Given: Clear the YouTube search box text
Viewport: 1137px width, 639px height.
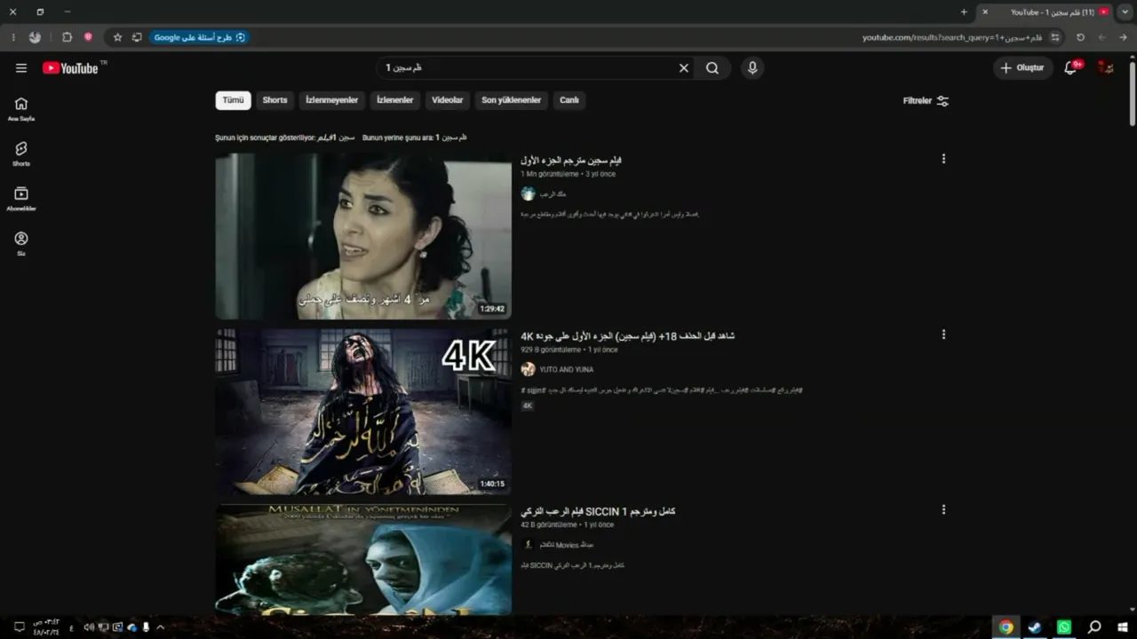Looking at the screenshot, I should 684,68.
